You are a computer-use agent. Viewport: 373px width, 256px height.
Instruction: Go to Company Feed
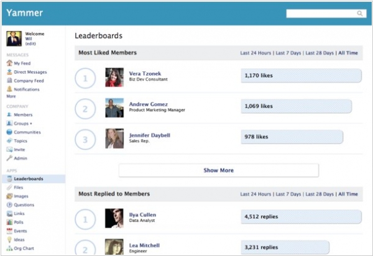(29, 81)
